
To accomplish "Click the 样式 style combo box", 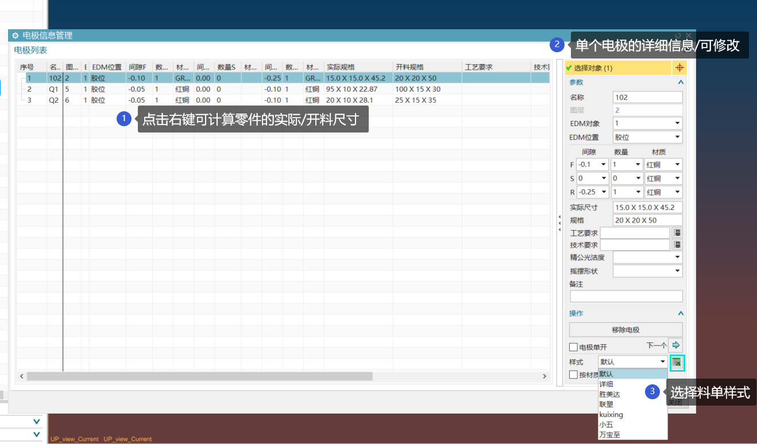I will point(633,362).
